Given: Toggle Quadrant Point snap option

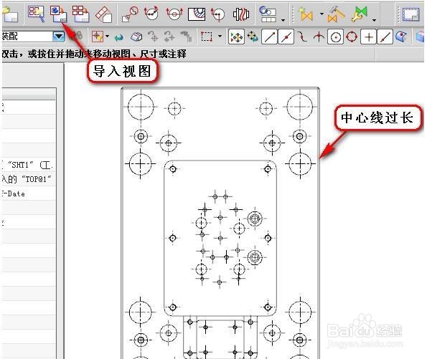Looking at the screenshot, I should pyautogui.click(x=352, y=37).
